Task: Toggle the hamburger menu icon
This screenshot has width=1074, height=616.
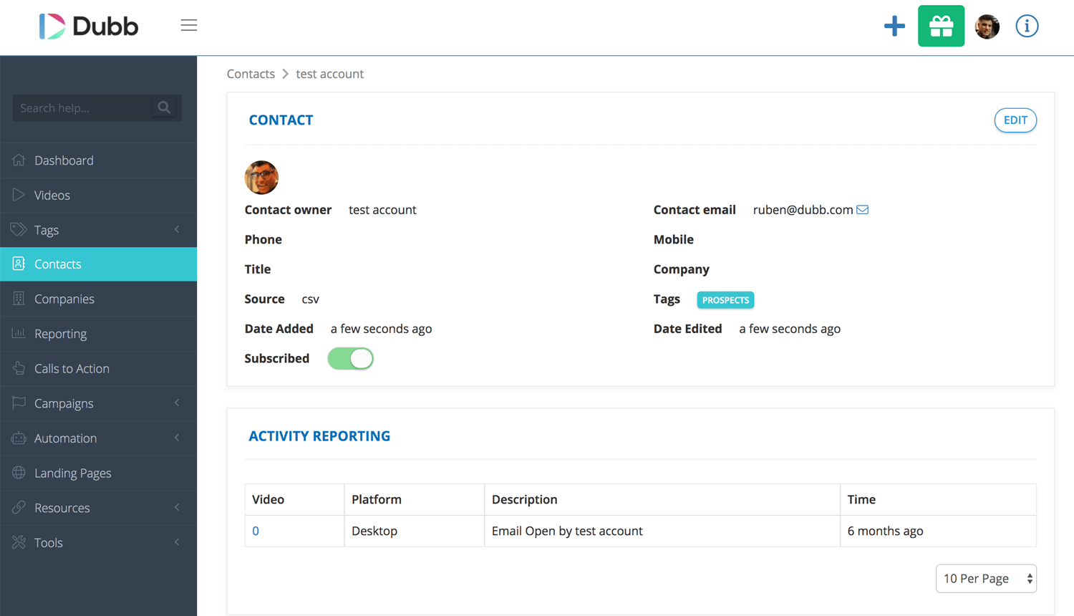Action: 189,26
